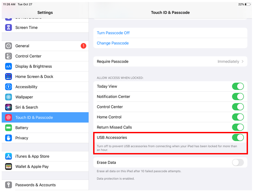The width and height of the screenshot is (254, 192).
Task: Tap the blue Privacy hand icon
Action: 9,138
